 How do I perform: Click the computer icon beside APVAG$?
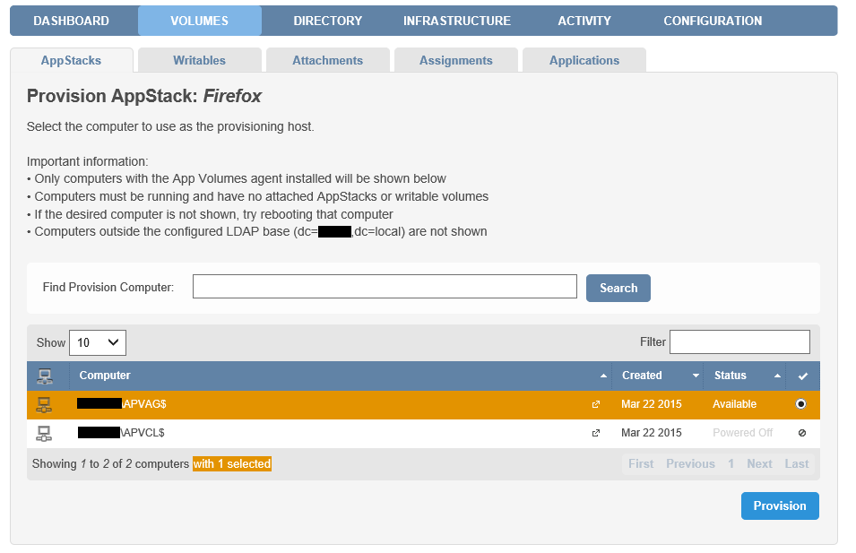coord(43,404)
